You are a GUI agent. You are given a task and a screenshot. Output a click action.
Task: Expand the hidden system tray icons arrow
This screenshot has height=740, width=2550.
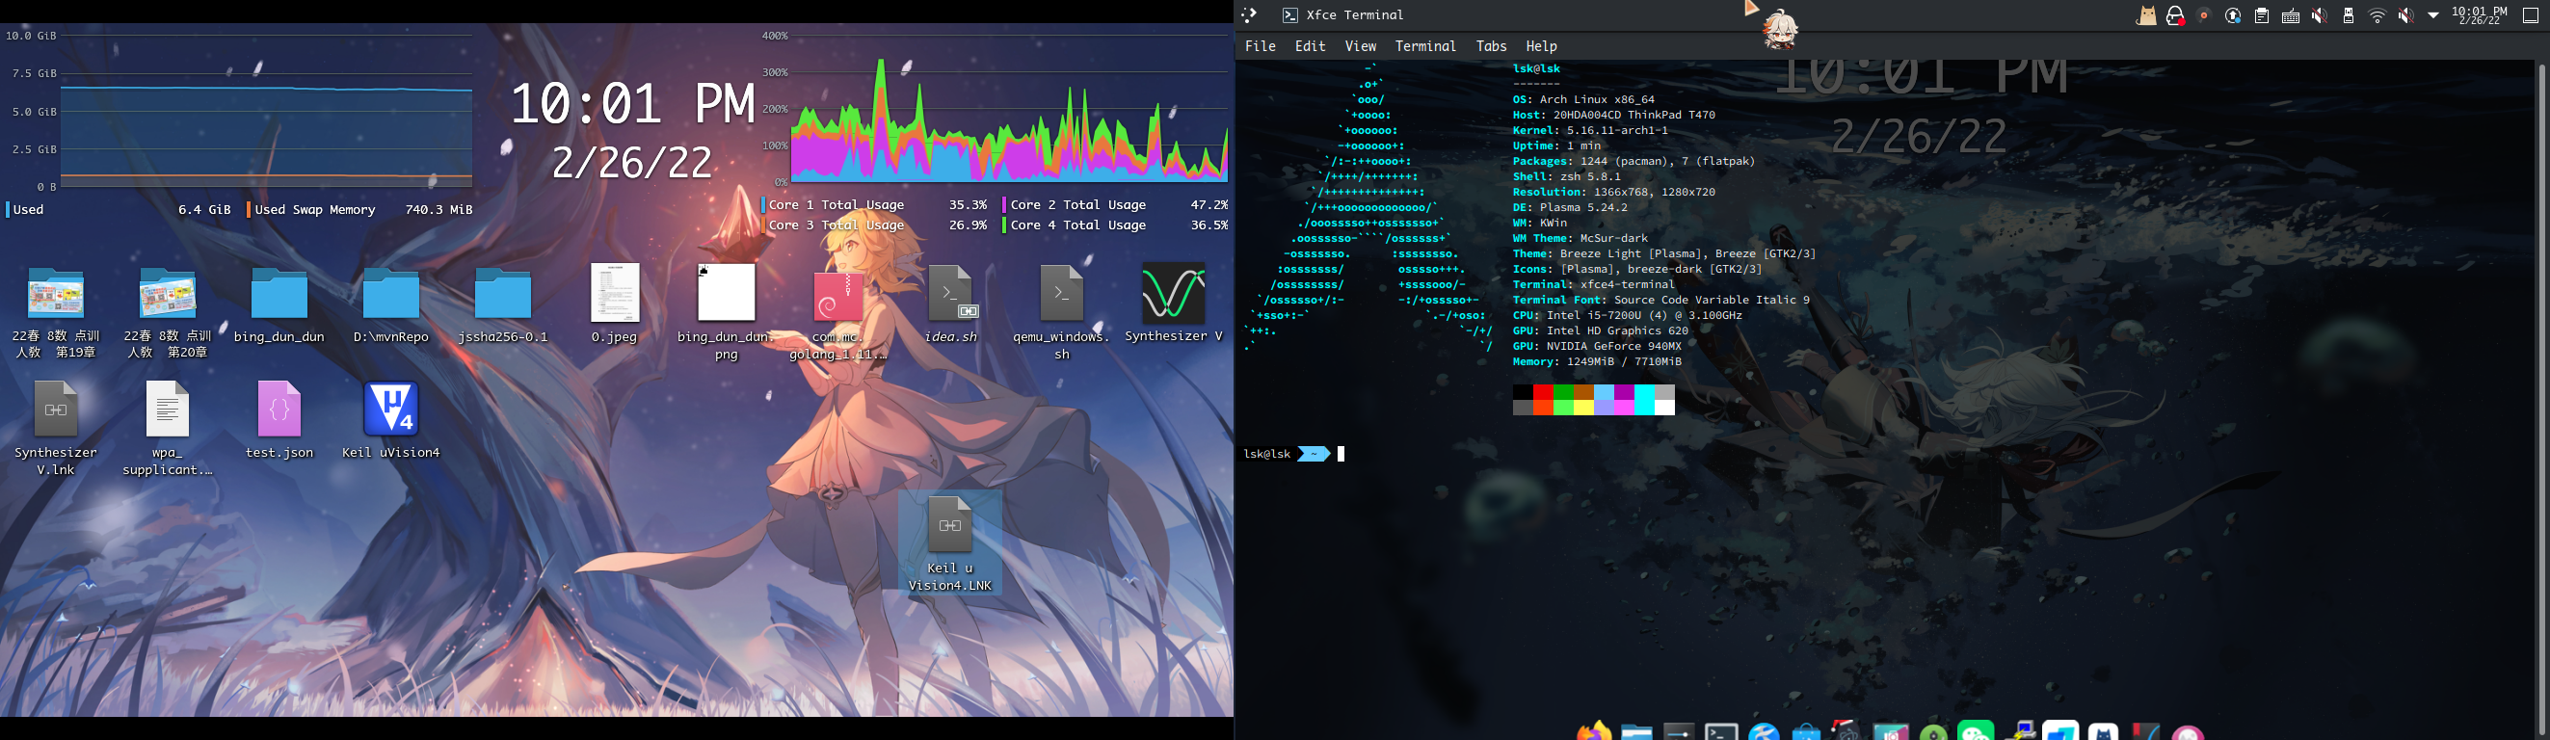[x=2433, y=15]
